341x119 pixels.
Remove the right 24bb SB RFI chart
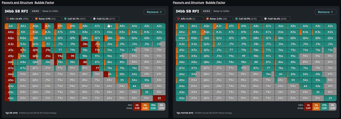(x=325, y=12)
